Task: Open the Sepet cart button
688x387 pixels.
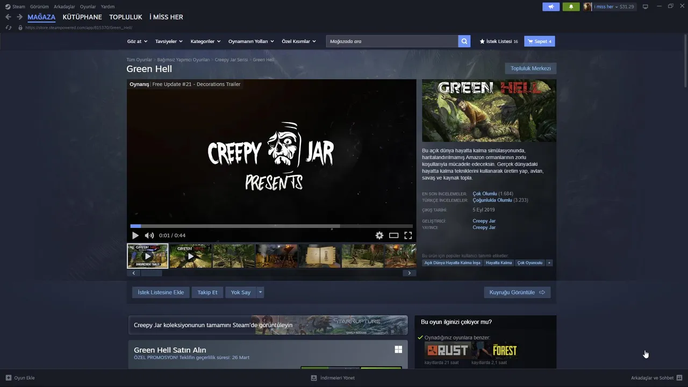Action: [x=540, y=41]
